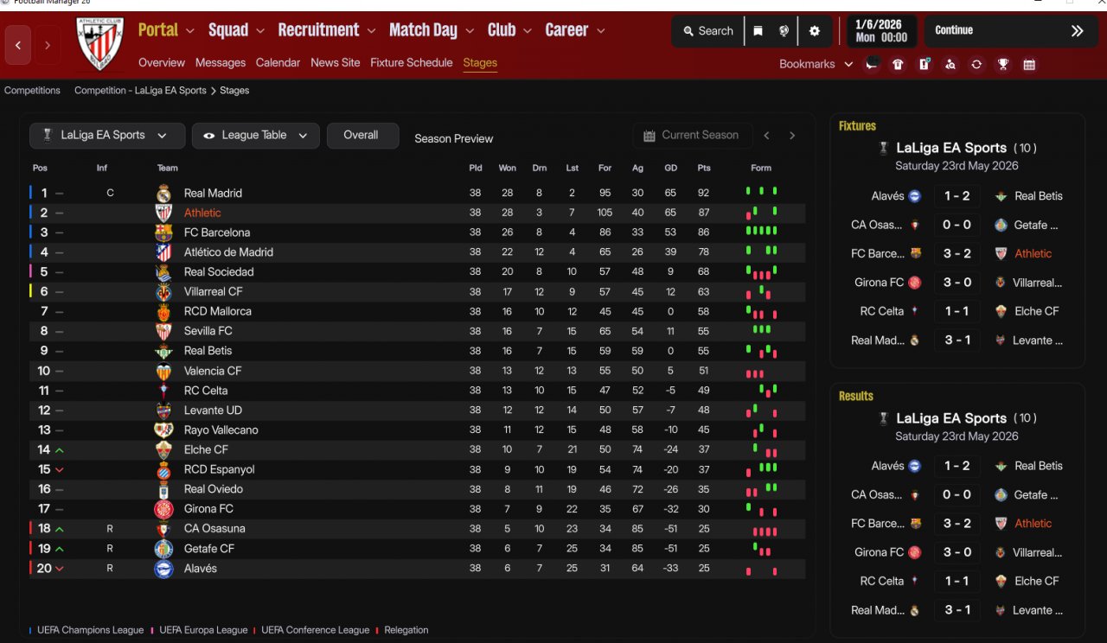Click the Alavés badge in the Fixtures panel
This screenshot has height=643, width=1107.
point(914,196)
